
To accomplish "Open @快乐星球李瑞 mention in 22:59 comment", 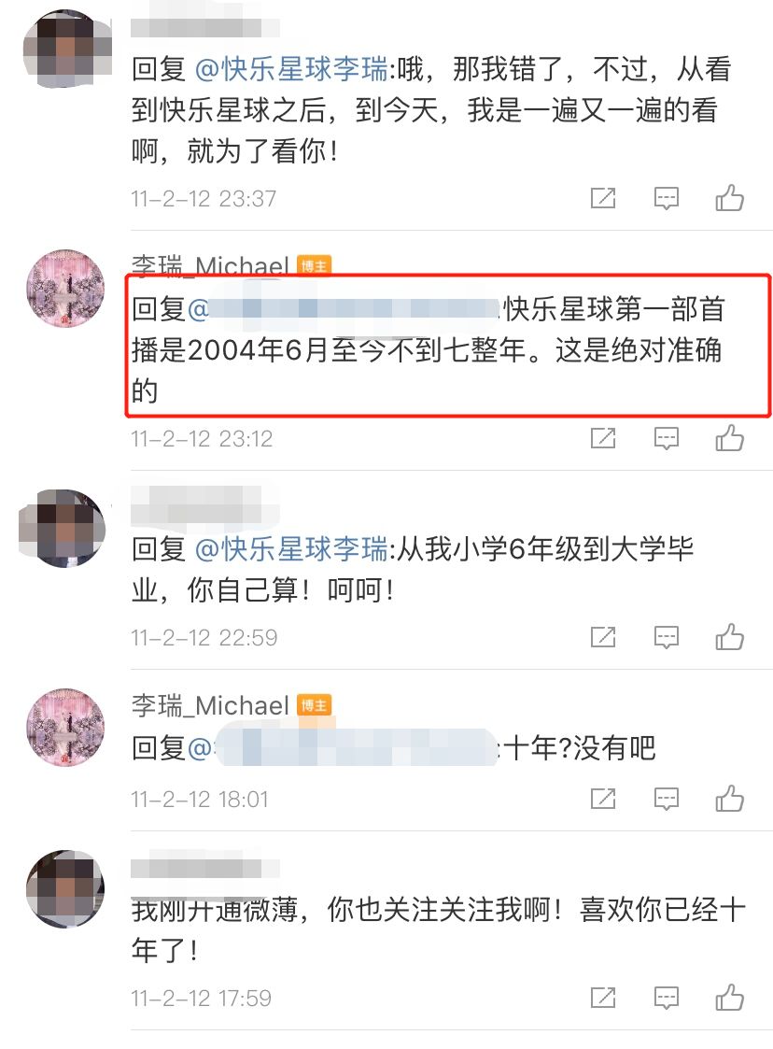I will point(291,549).
